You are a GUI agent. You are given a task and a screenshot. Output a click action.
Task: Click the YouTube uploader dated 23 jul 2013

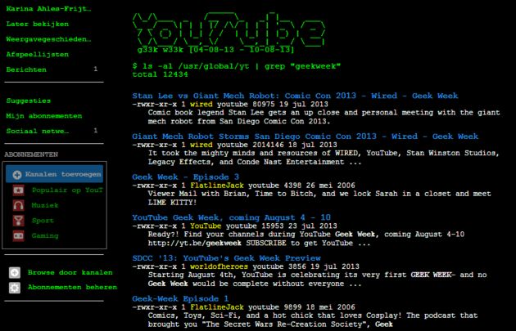[x=206, y=226]
